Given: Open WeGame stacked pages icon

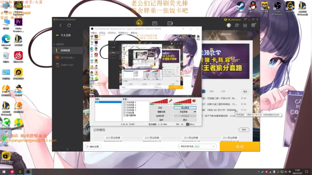Looking at the screenshot, I should point(237,25).
